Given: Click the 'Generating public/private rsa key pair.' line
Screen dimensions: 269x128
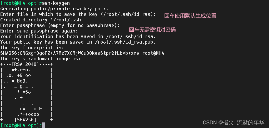Looking at the screenshot, I should click(x=54, y=9).
